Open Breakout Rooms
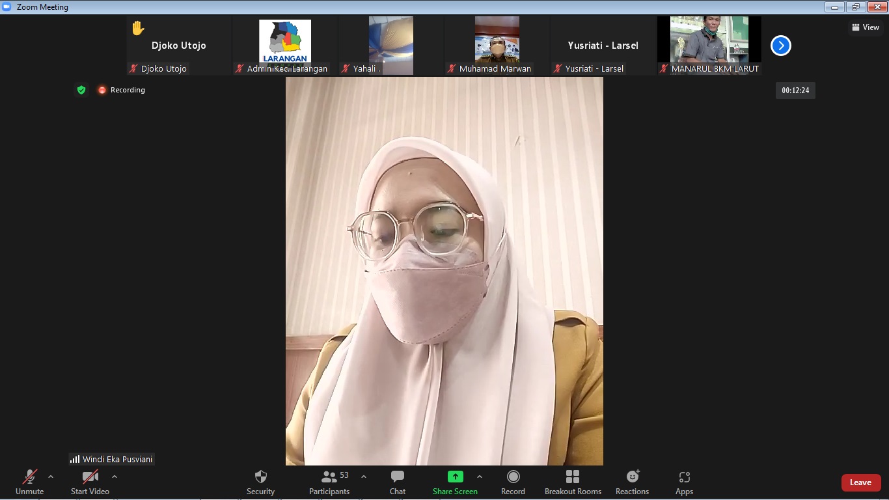 coord(573,482)
